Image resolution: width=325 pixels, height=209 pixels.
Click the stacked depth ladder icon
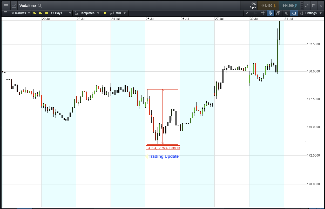pos(301,6)
